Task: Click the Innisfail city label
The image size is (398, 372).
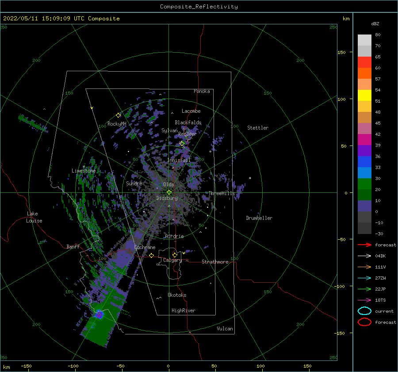Action: (x=179, y=160)
